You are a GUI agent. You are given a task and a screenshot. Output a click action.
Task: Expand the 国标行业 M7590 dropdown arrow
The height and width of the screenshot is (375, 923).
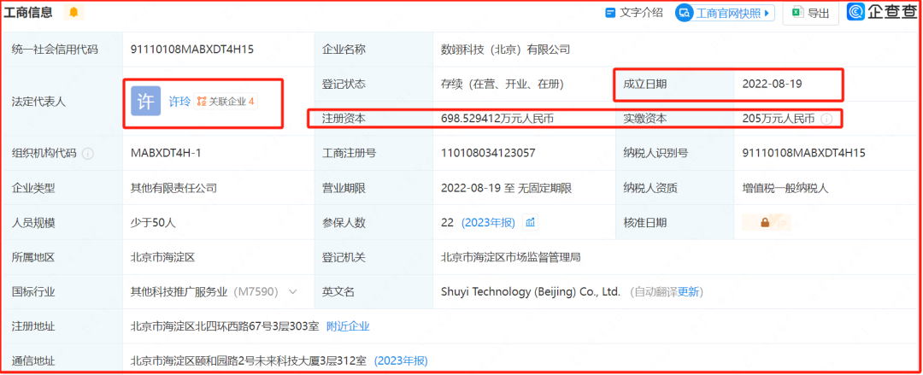(292, 291)
